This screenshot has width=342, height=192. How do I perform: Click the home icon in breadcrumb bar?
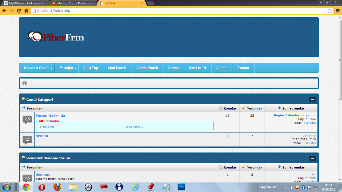[x=25, y=83]
